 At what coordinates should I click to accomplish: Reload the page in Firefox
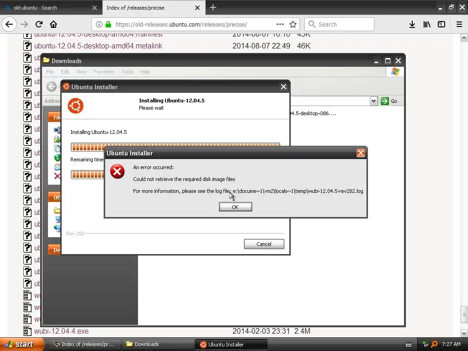pyautogui.click(x=39, y=24)
